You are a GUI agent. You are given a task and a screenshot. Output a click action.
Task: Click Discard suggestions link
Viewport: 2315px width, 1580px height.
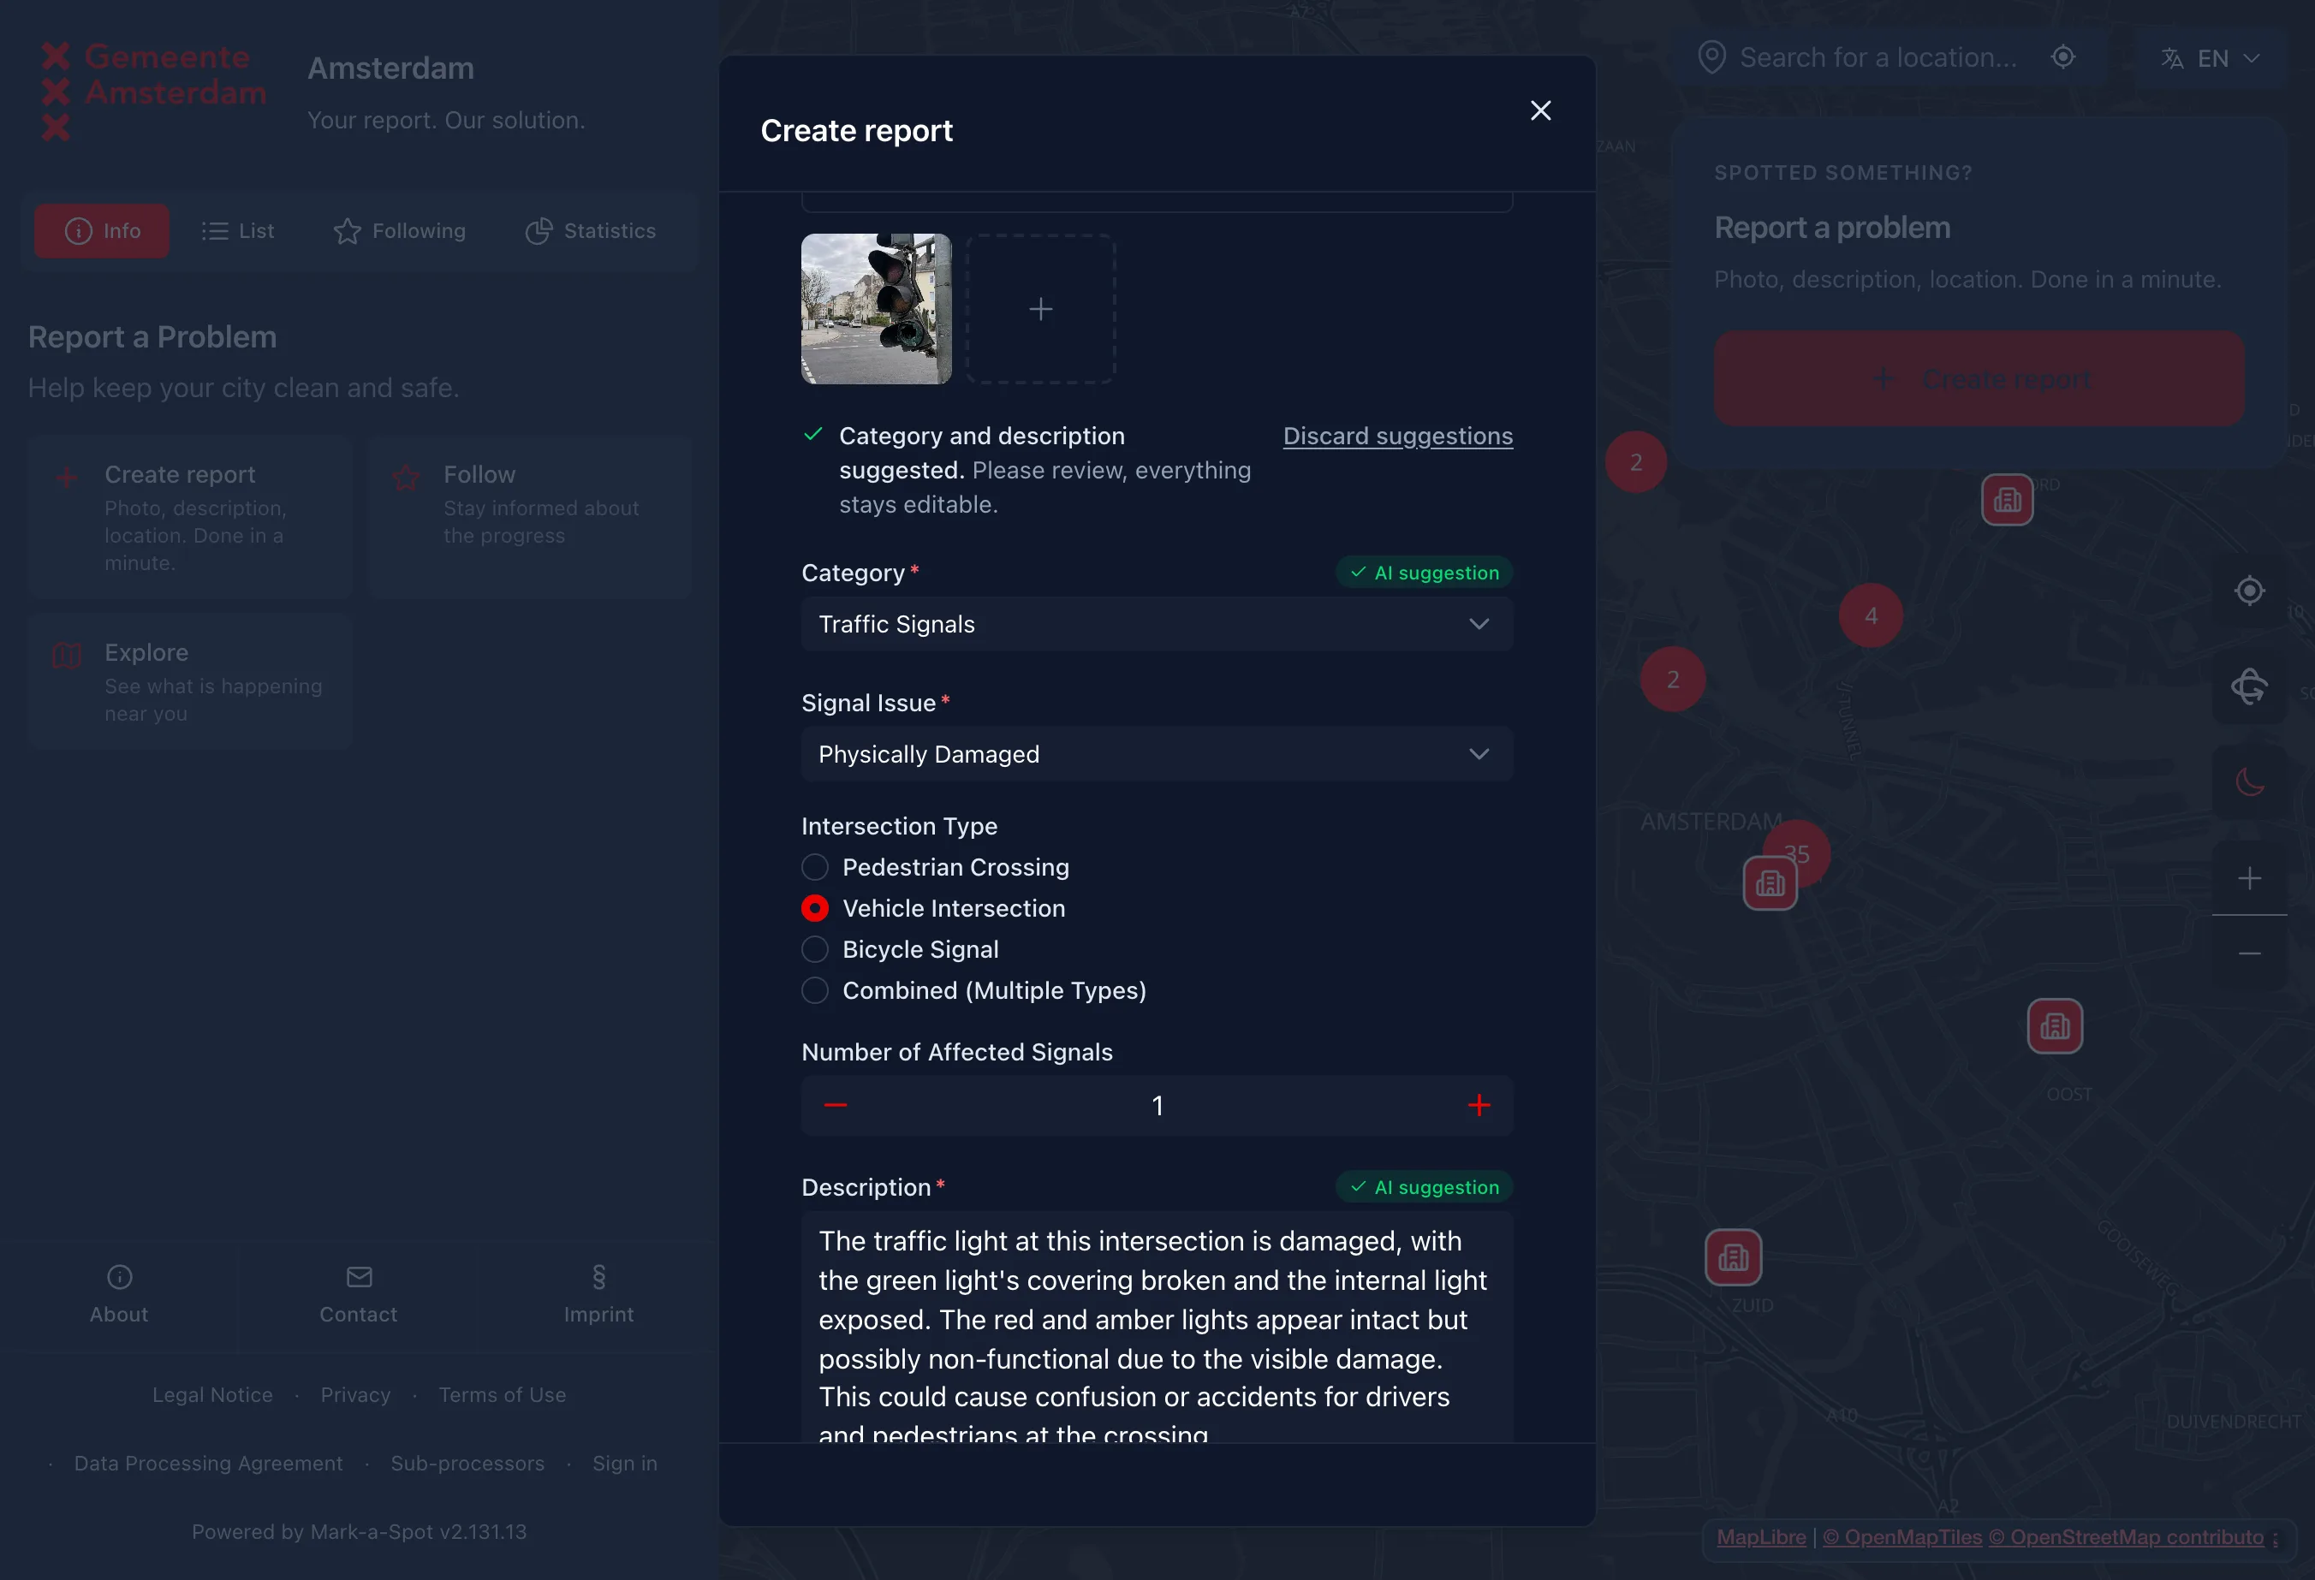click(x=1397, y=436)
